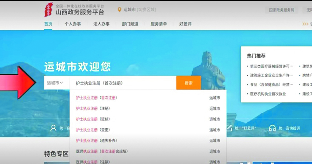Open 服务清单 navigation item
The width and height of the screenshot is (312, 164).
(x=159, y=24)
